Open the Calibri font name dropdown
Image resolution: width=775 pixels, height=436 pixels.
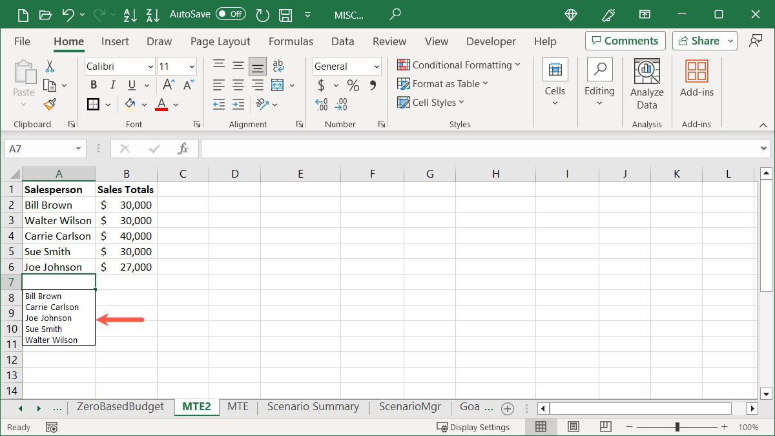[150, 66]
